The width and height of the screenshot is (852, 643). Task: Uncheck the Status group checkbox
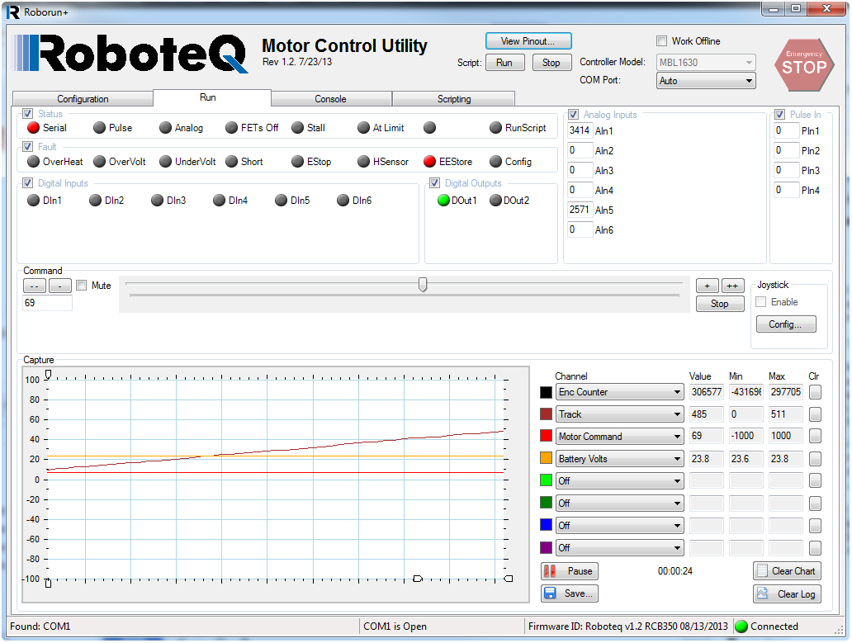(28, 114)
